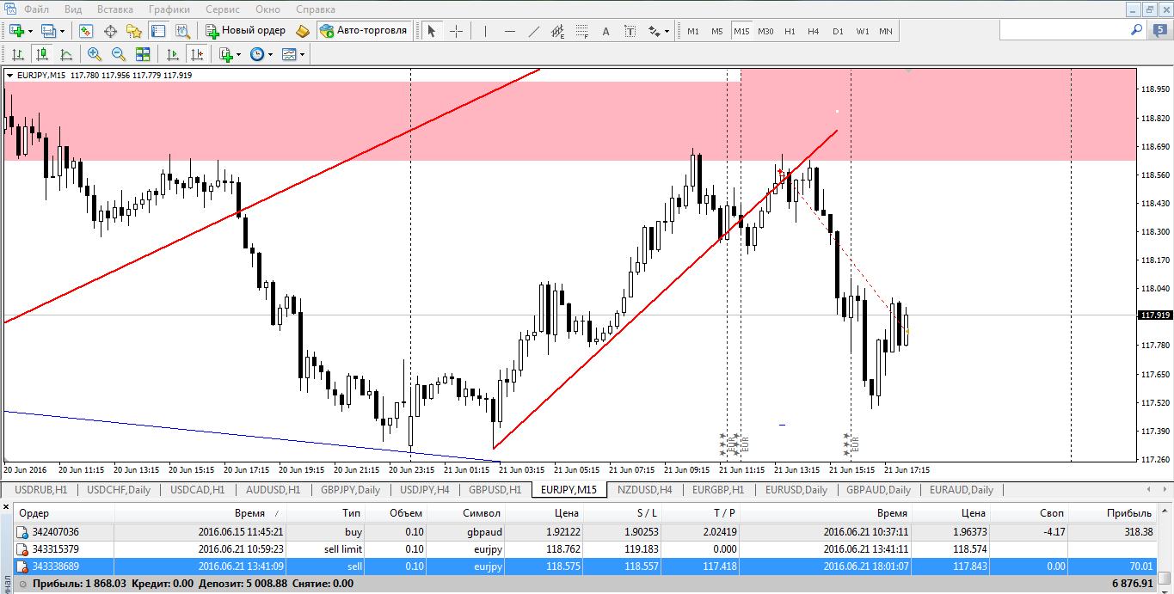Set timeframe to M30
Screen dimensions: 1174x594
coord(765,31)
